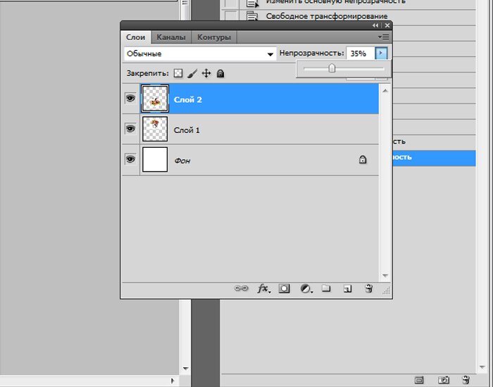Link layers chain icon at panel bottom

[x=241, y=288]
